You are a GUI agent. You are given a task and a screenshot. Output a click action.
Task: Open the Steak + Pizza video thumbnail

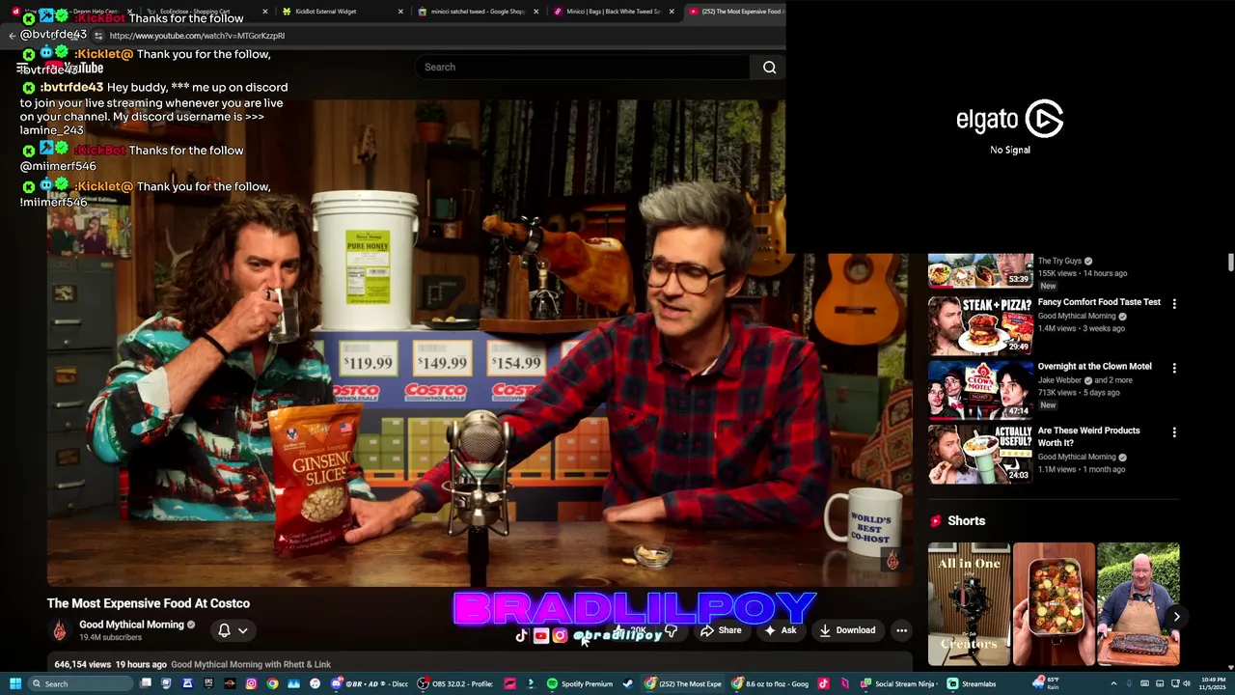point(980,325)
